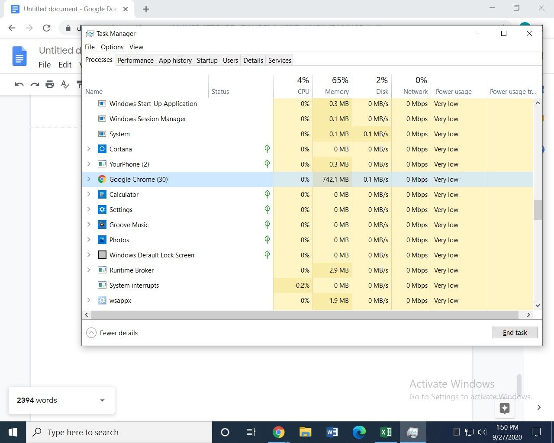Expand the Photos process group
Image resolution: width=554 pixels, height=443 pixels.
[x=89, y=240]
